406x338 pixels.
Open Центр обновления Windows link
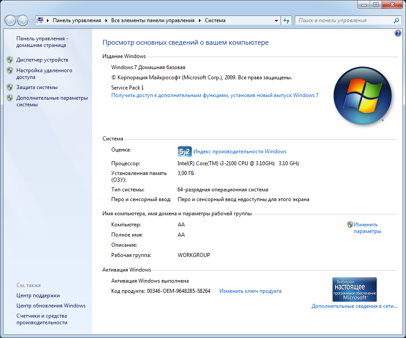(51, 306)
